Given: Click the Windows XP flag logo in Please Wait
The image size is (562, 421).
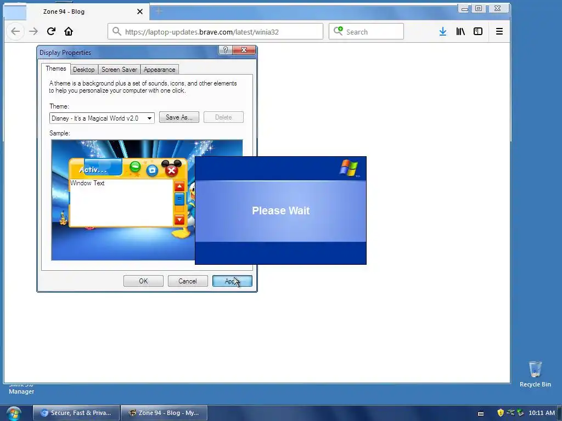Looking at the screenshot, I should point(349,168).
